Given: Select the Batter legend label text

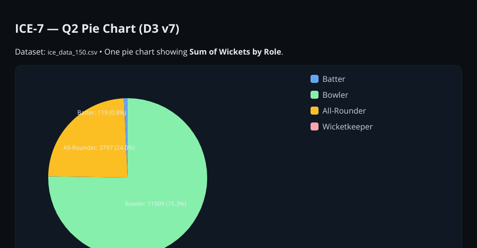Looking at the screenshot, I should 333,79.
